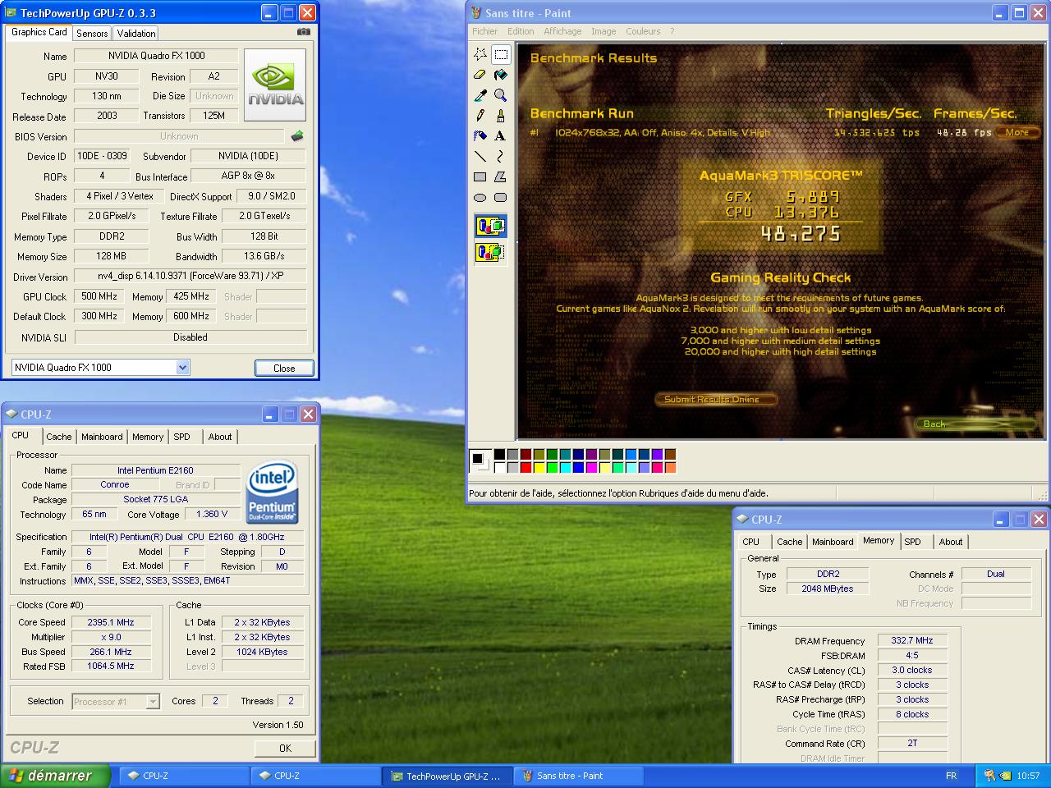Click the More button beside 48.28 fps
The height and width of the screenshot is (788, 1051).
pos(1017,132)
